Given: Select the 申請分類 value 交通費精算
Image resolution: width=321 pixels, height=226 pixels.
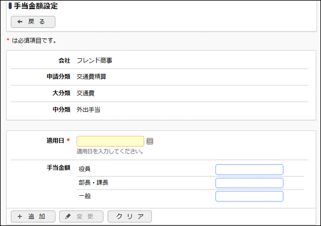Looking at the screenshot, I should tap(91, 76).
